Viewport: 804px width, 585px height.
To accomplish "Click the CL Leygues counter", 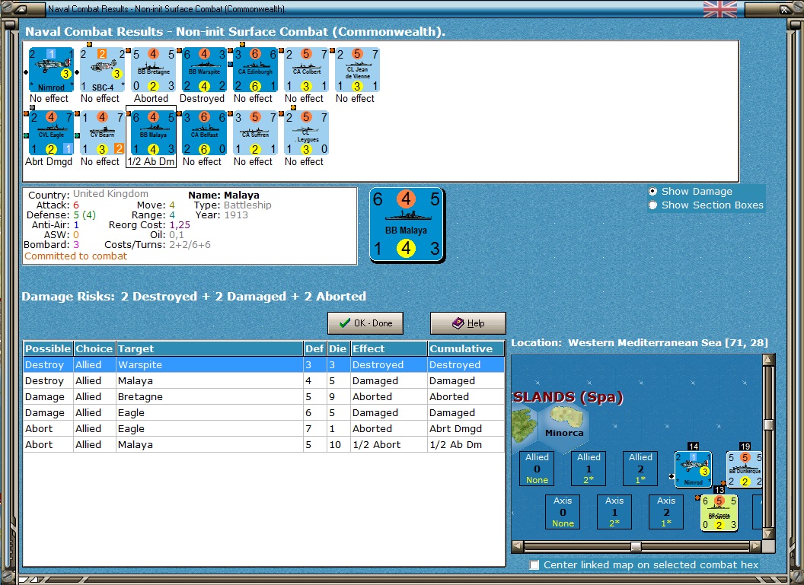I will (306, 132).
